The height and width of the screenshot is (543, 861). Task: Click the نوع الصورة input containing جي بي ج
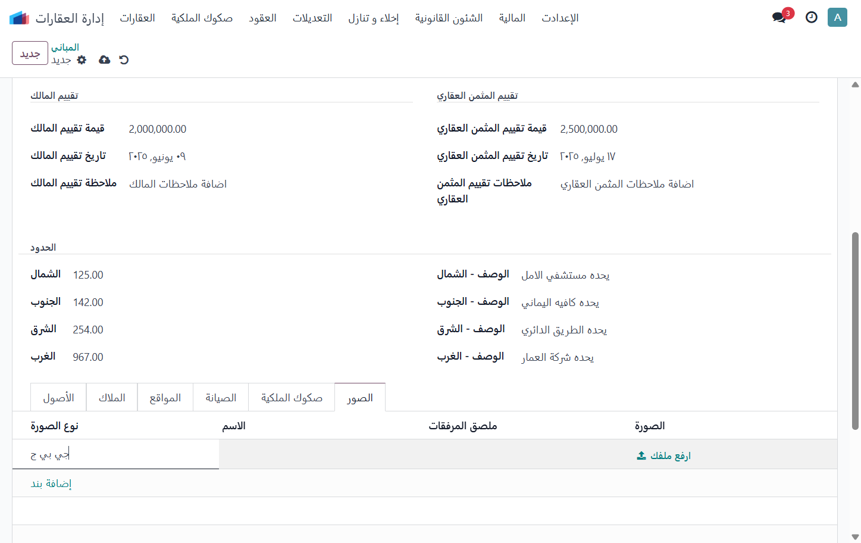(x=115, y=455)
